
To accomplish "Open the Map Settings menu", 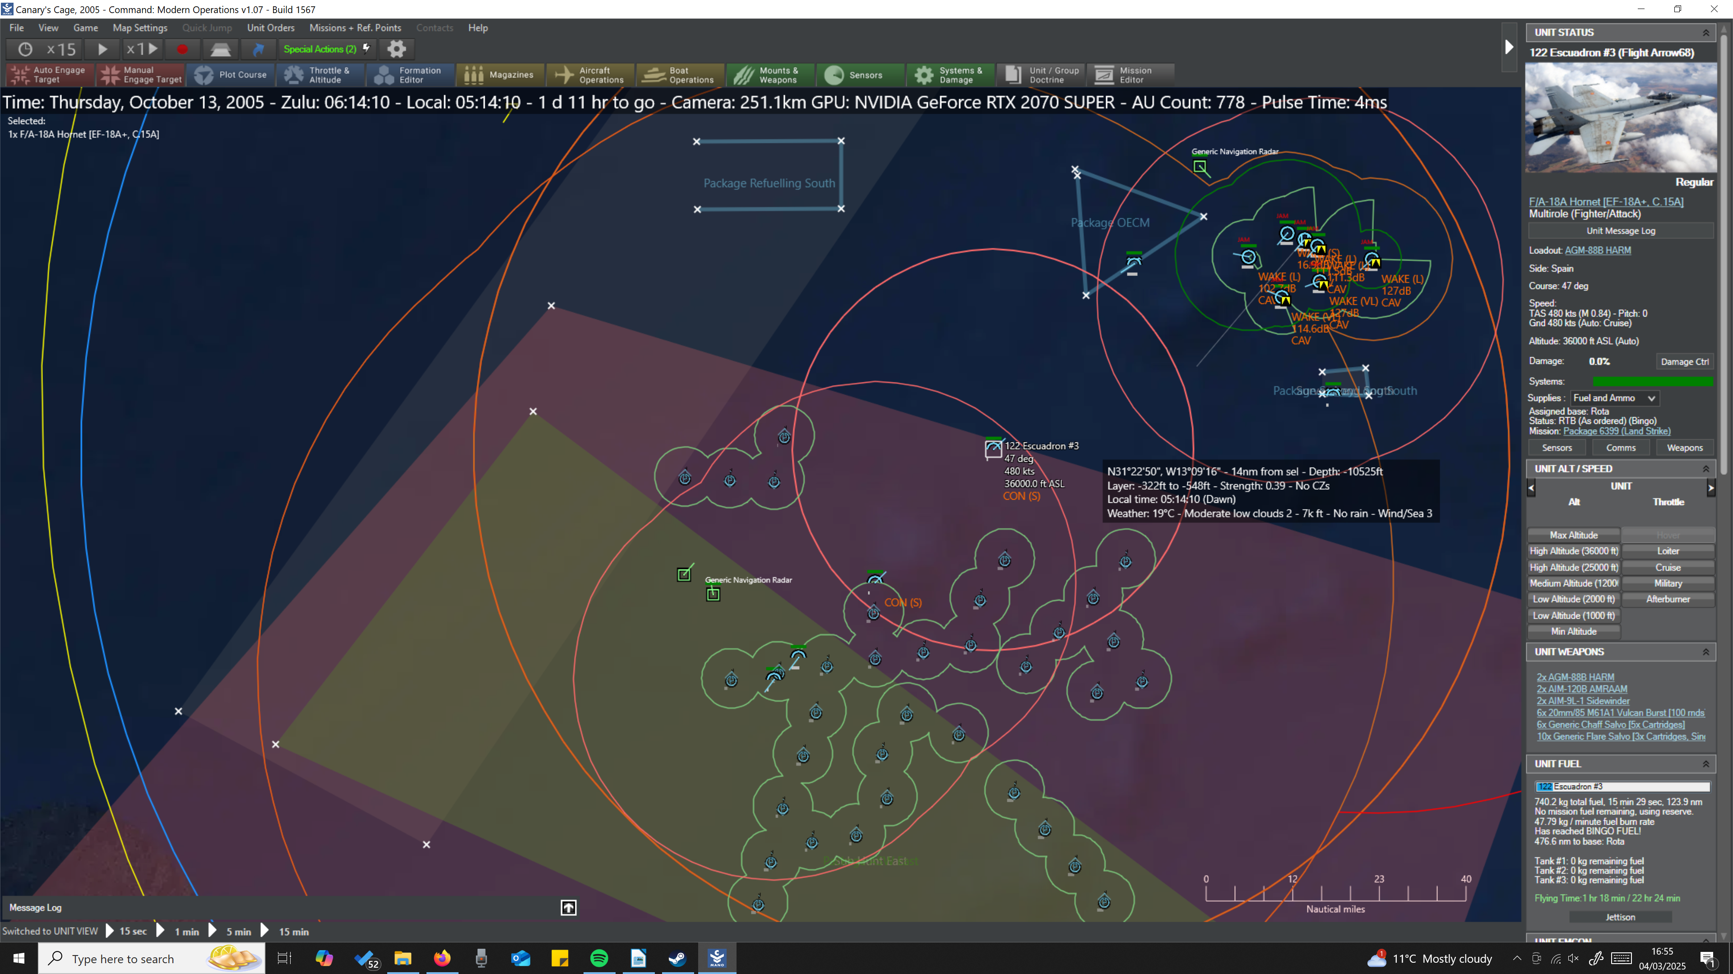I will (140, 28).
